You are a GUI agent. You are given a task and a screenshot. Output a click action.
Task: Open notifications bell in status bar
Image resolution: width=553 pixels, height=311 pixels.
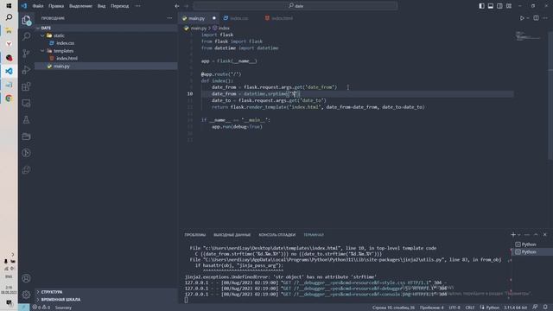[545, 308]
